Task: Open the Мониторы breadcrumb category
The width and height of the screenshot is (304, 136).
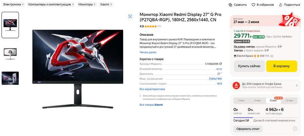Action: 87,4
